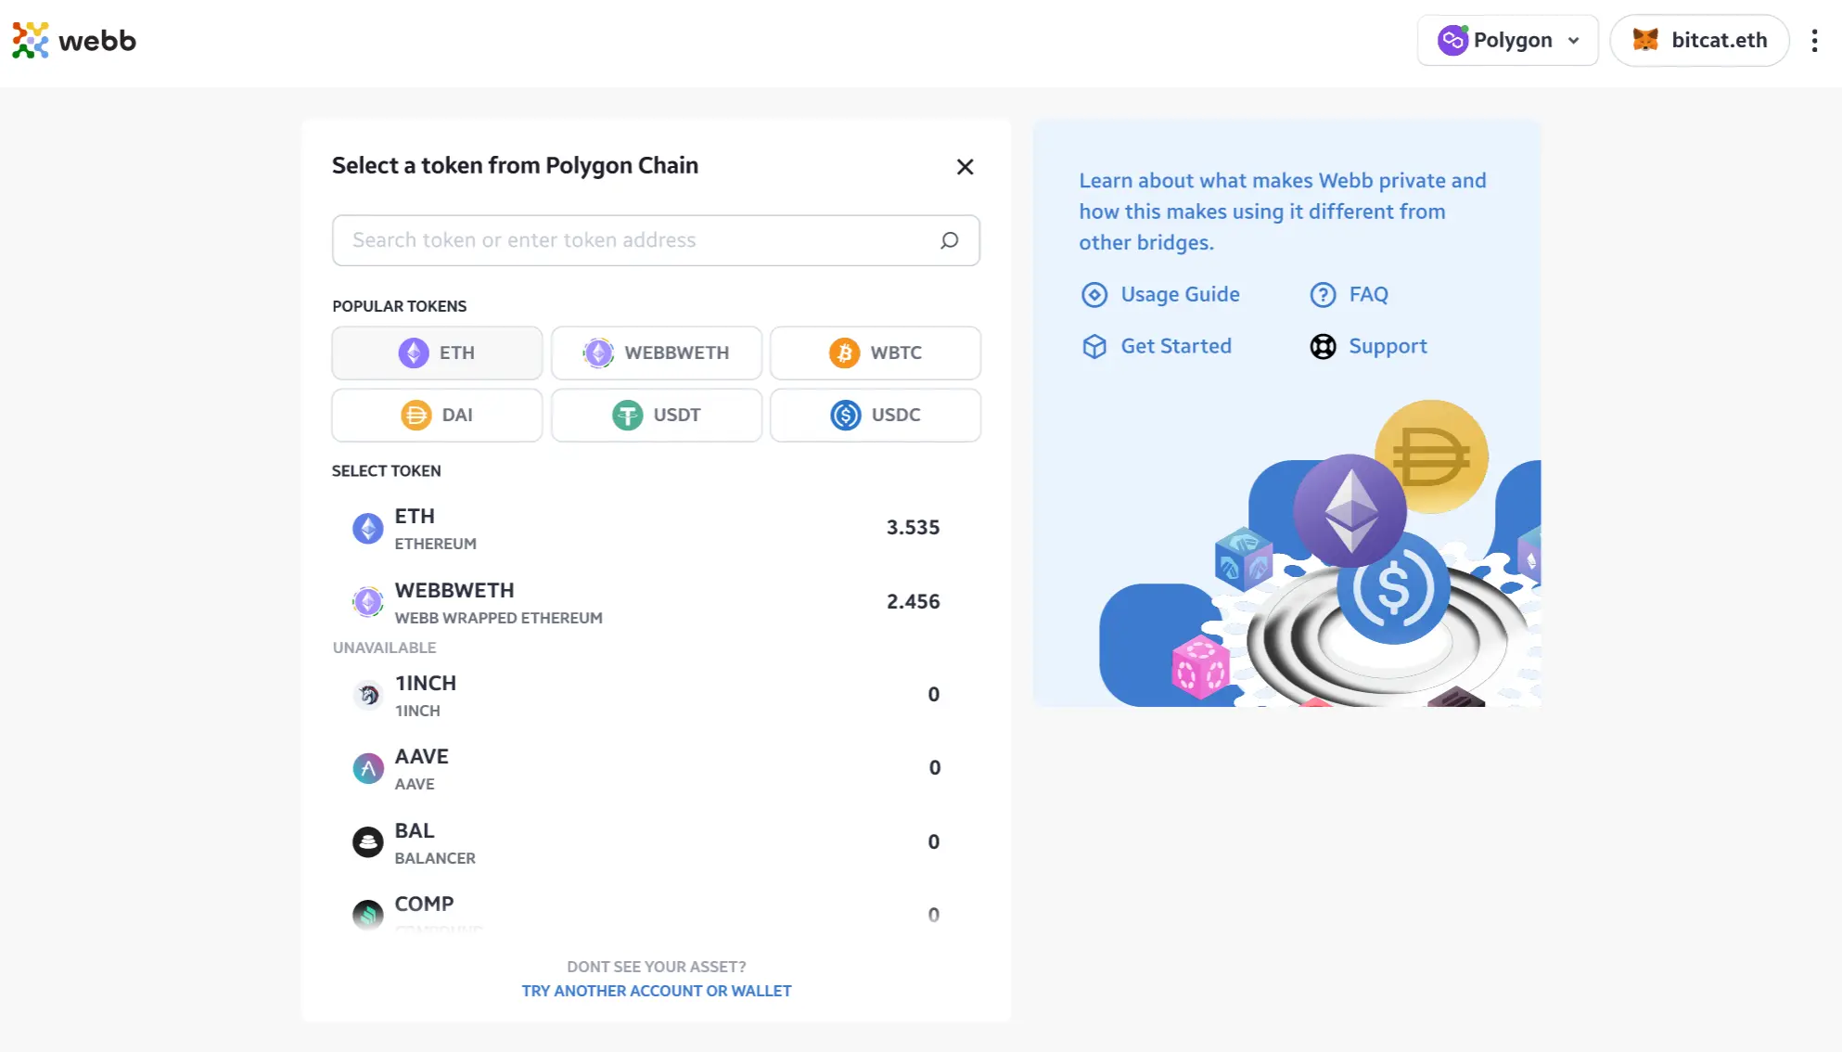Open the Support link

click(x=1368, y=346)
